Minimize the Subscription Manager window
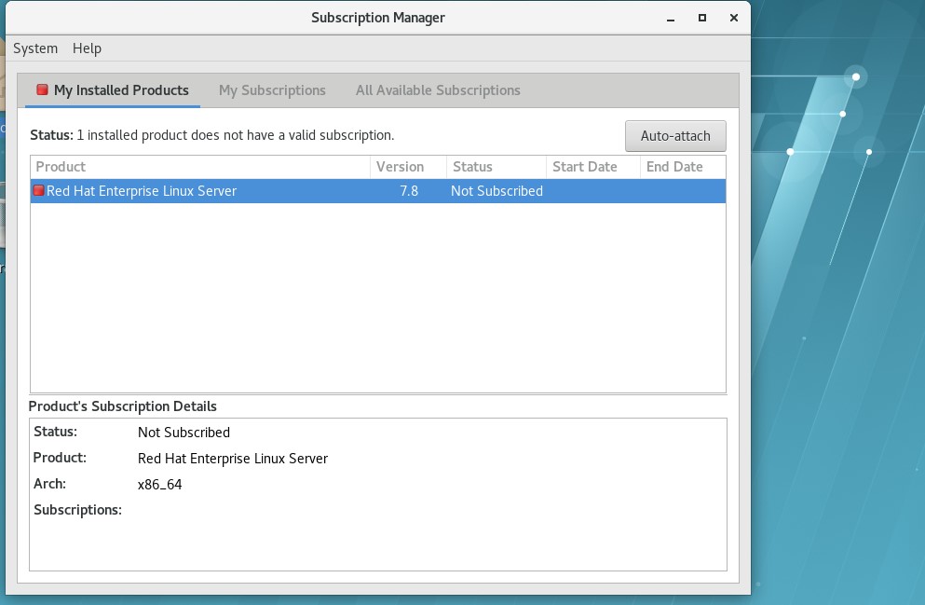 click(670, 19)
